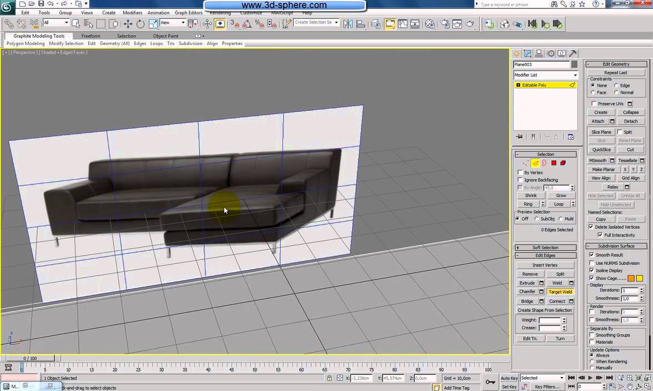Click Create Shape From Selection button
This screenshot has height=391, width=653.
(545, 310)
